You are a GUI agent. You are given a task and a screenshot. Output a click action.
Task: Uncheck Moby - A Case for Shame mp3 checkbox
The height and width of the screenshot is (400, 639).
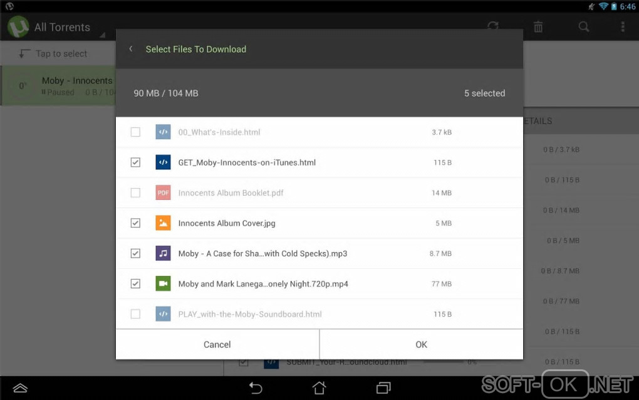[135, 253]
